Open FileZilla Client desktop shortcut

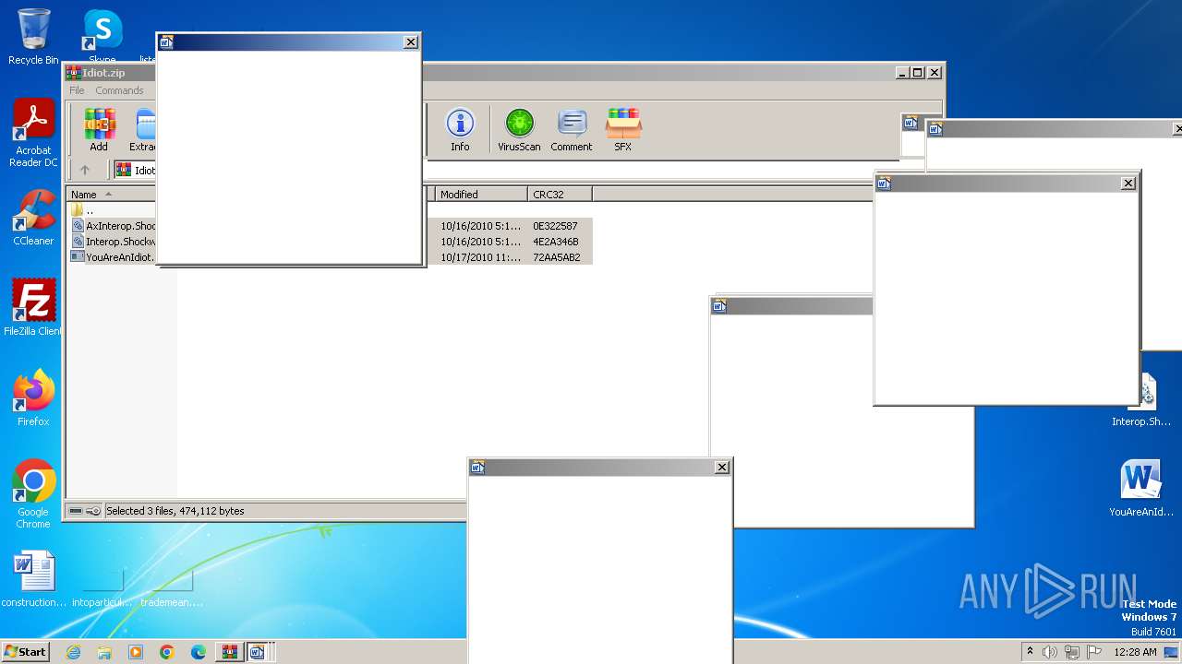[33, 308]
